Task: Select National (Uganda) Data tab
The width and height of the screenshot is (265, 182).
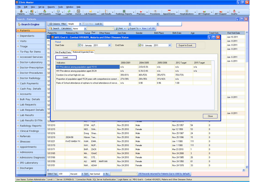Action: point(83,52)
